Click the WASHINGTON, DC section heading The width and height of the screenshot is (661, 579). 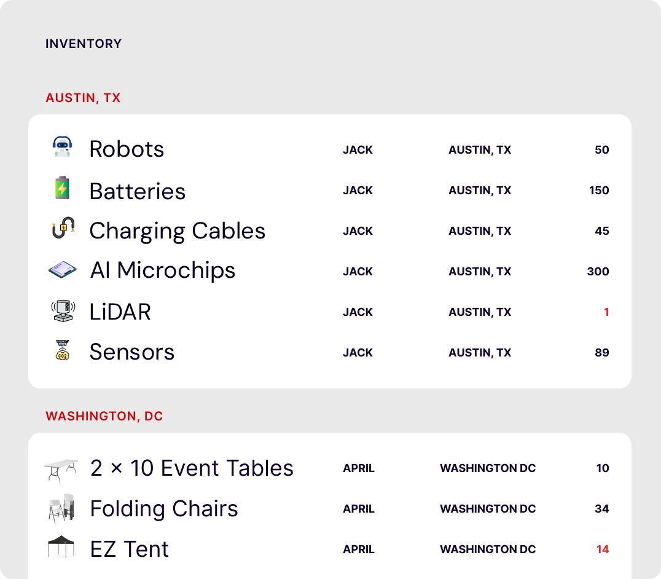(104, 416)
